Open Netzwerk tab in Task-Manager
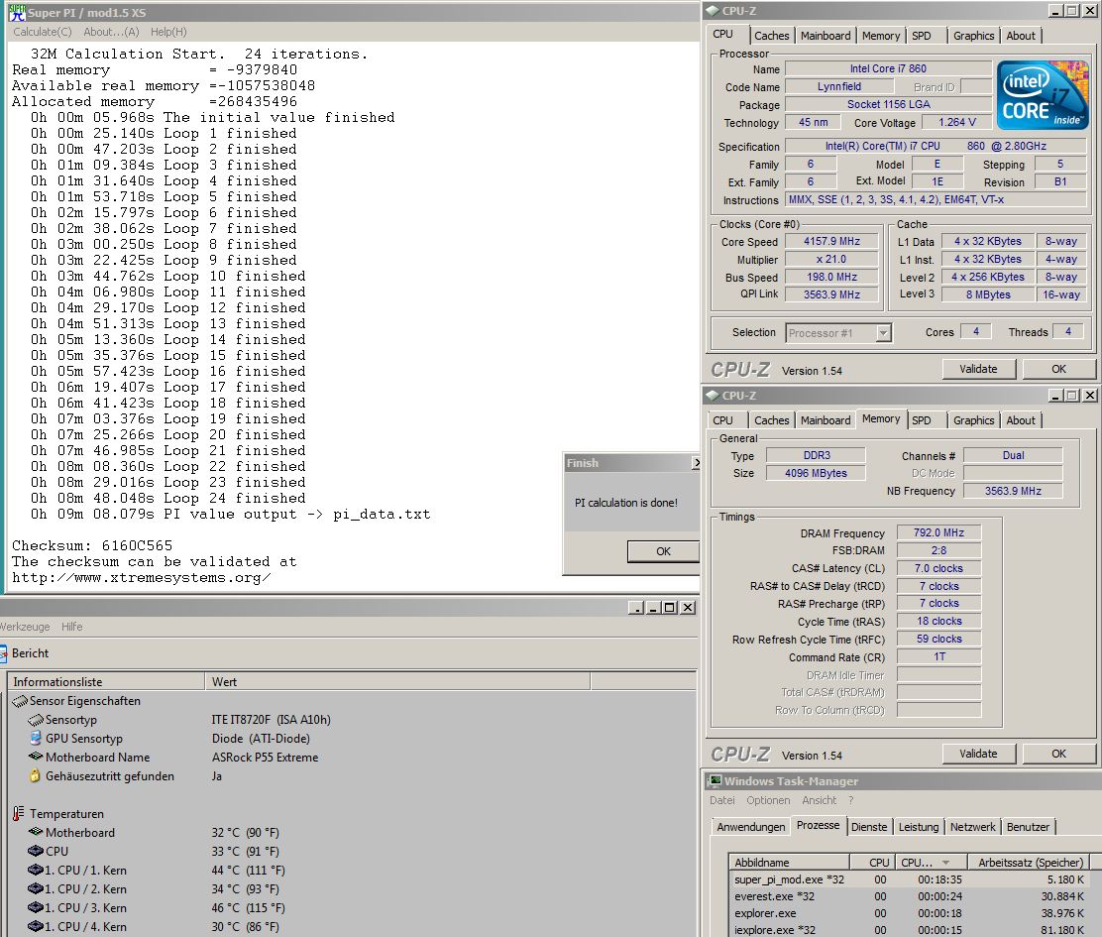The height and width of the screenshot is (937, 1102). [x=973, y=827]
